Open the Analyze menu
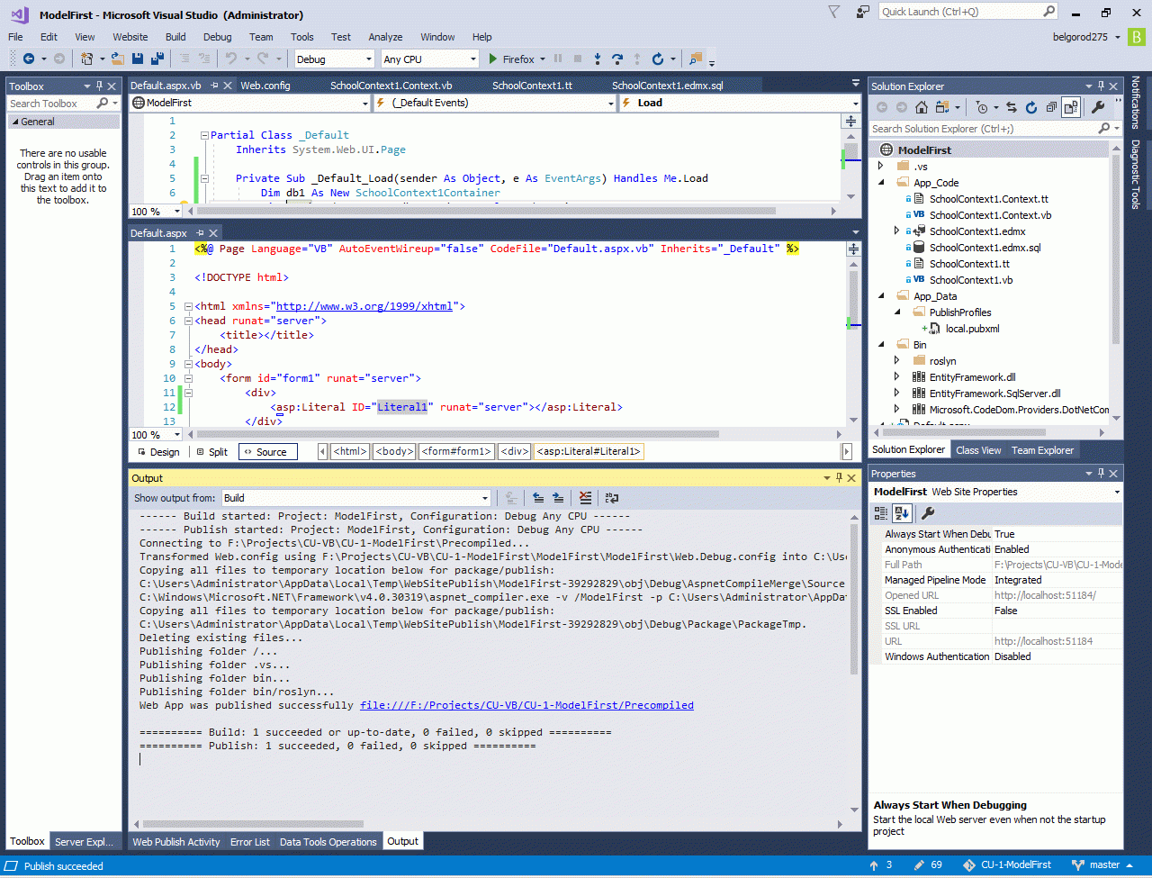 385,37
